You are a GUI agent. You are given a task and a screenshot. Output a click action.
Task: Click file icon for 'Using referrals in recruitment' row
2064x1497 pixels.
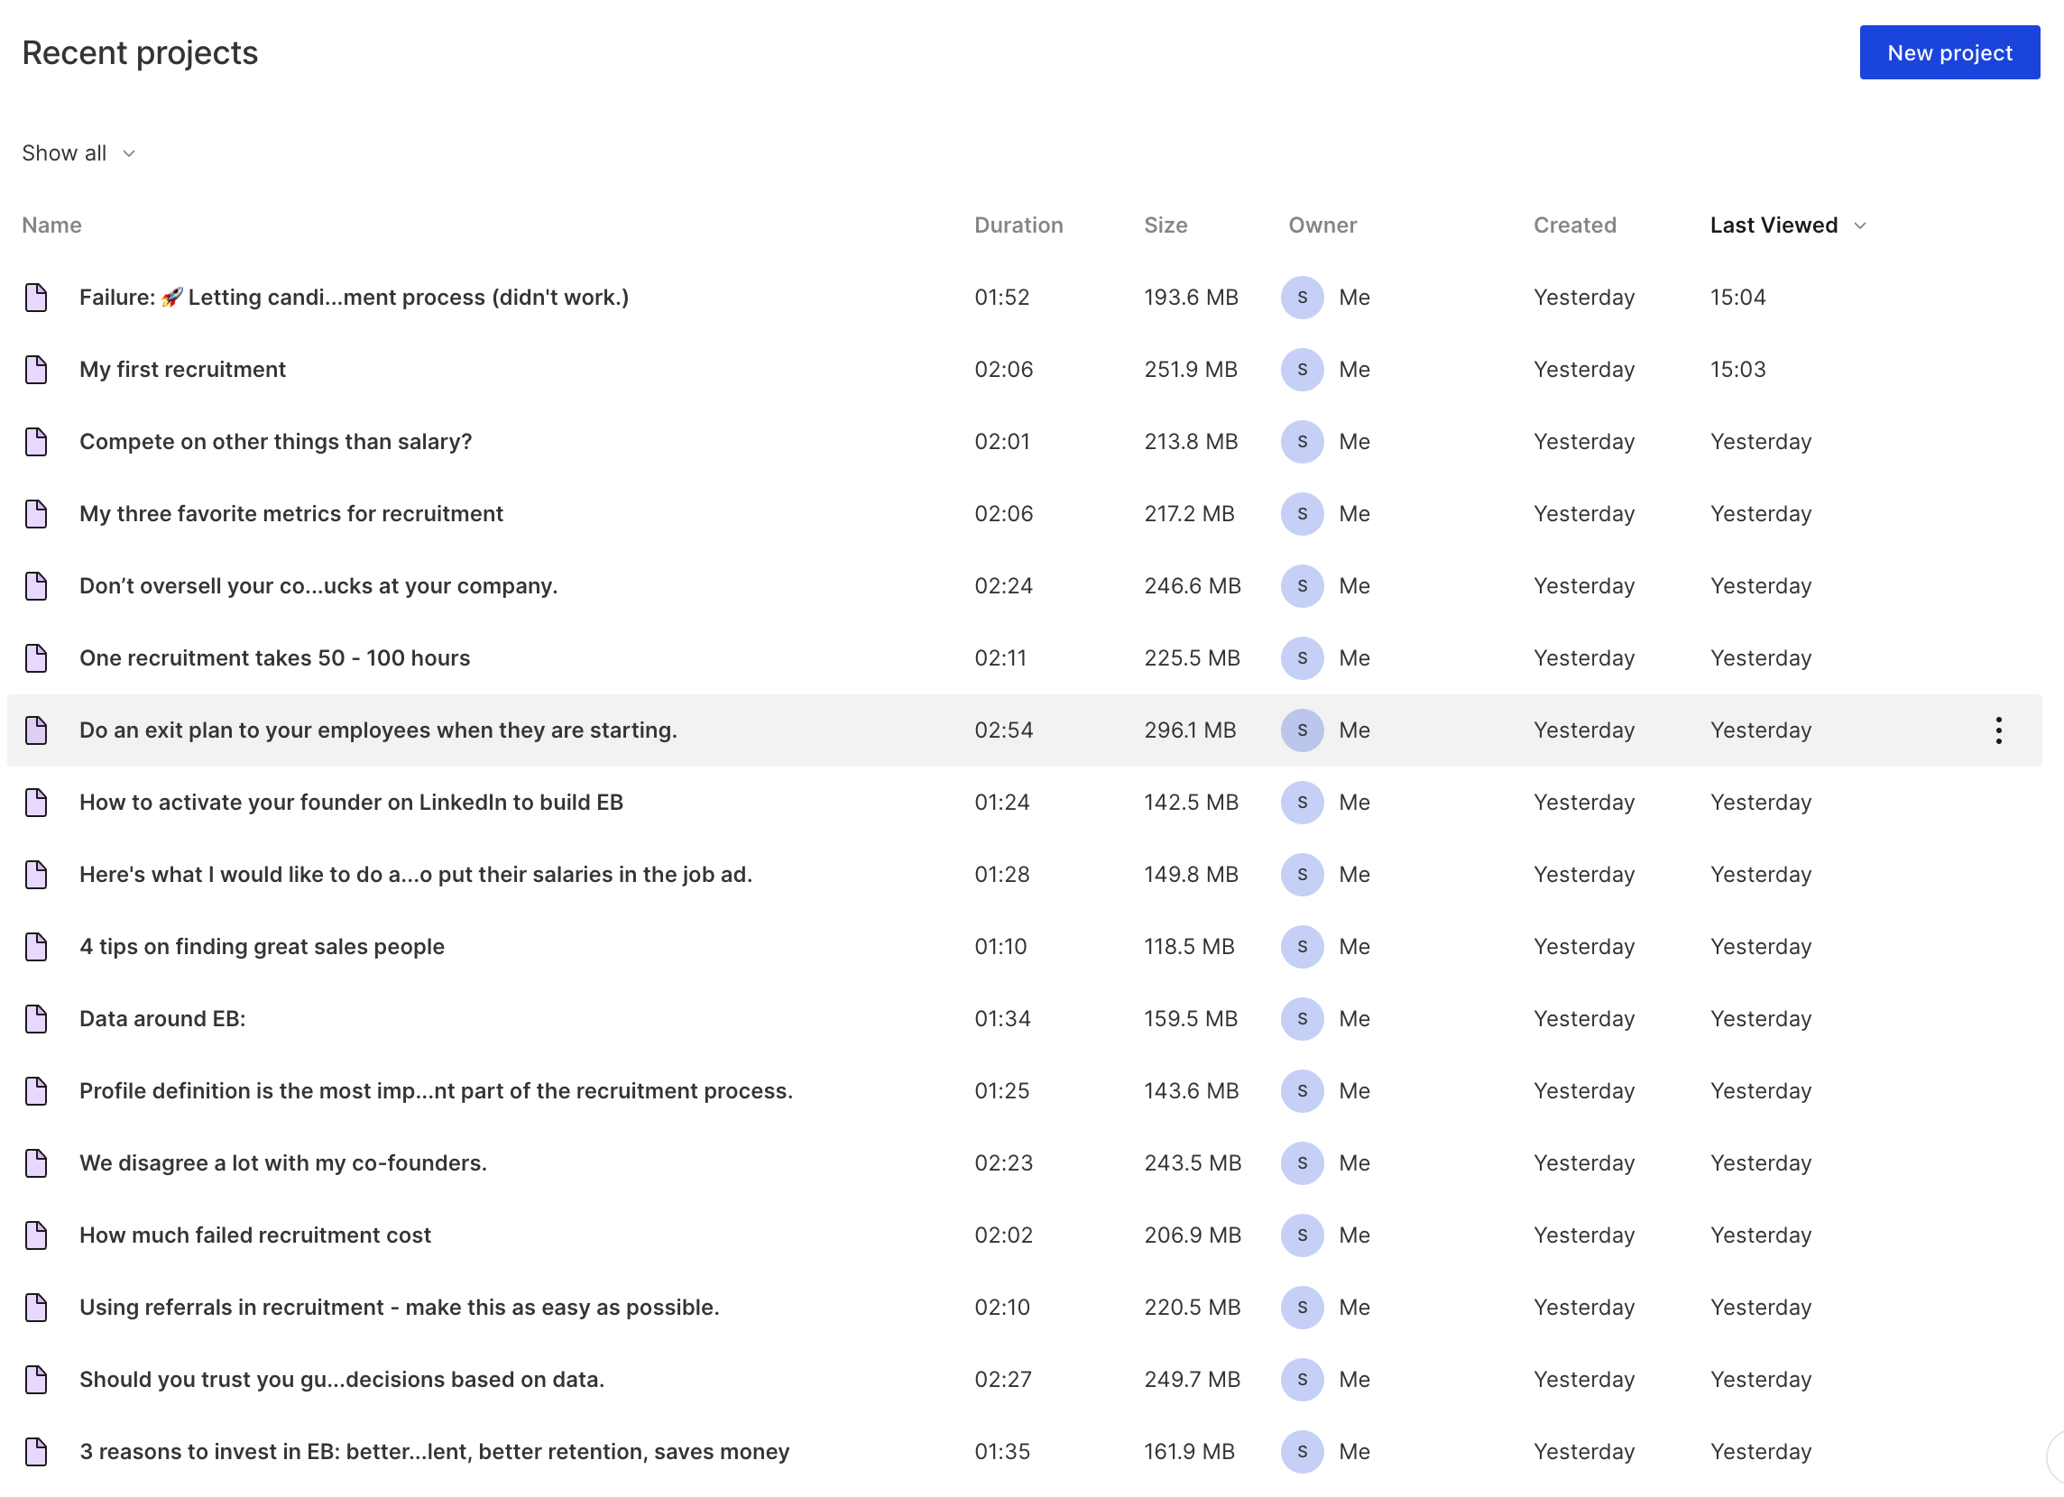36,1308
